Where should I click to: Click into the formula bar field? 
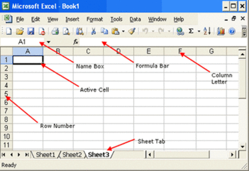point(163,42)
